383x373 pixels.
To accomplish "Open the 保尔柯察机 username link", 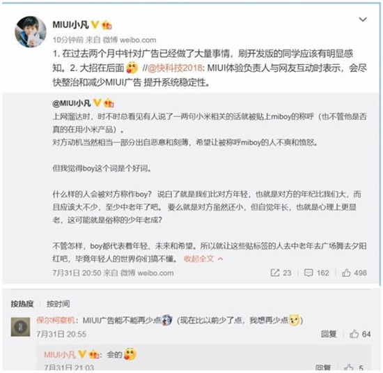I will click(x=56, y=320).
